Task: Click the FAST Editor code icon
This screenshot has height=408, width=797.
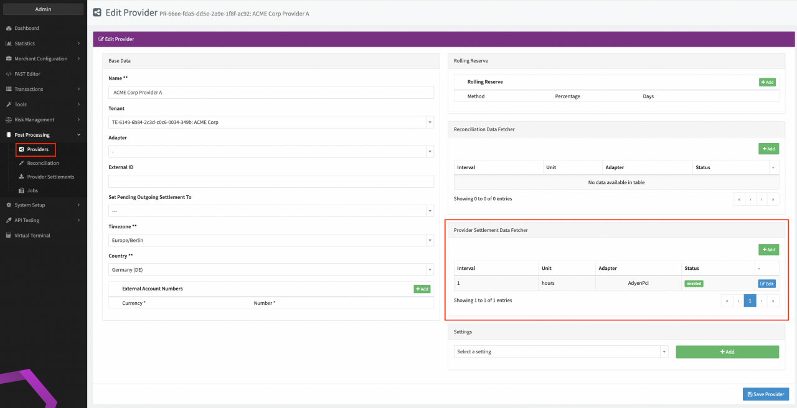Action: (x=9, y=74)
